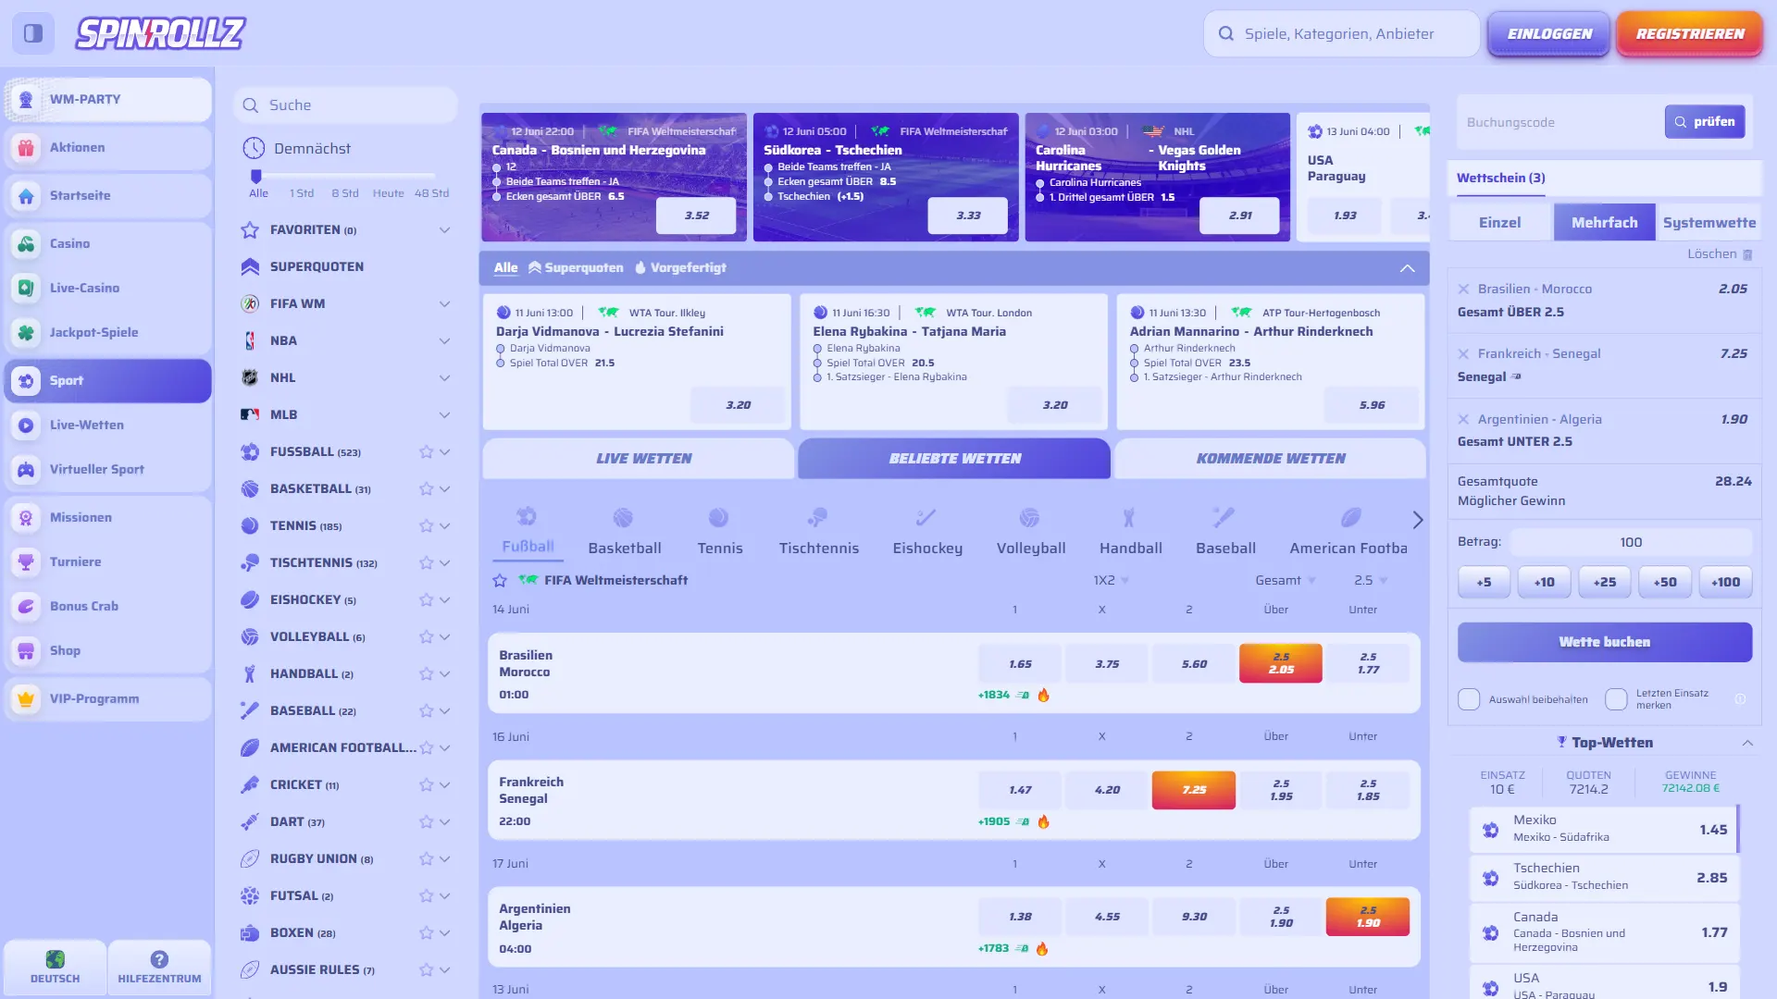Open Jackpot-Spiele clover icon

coord(26,332)
